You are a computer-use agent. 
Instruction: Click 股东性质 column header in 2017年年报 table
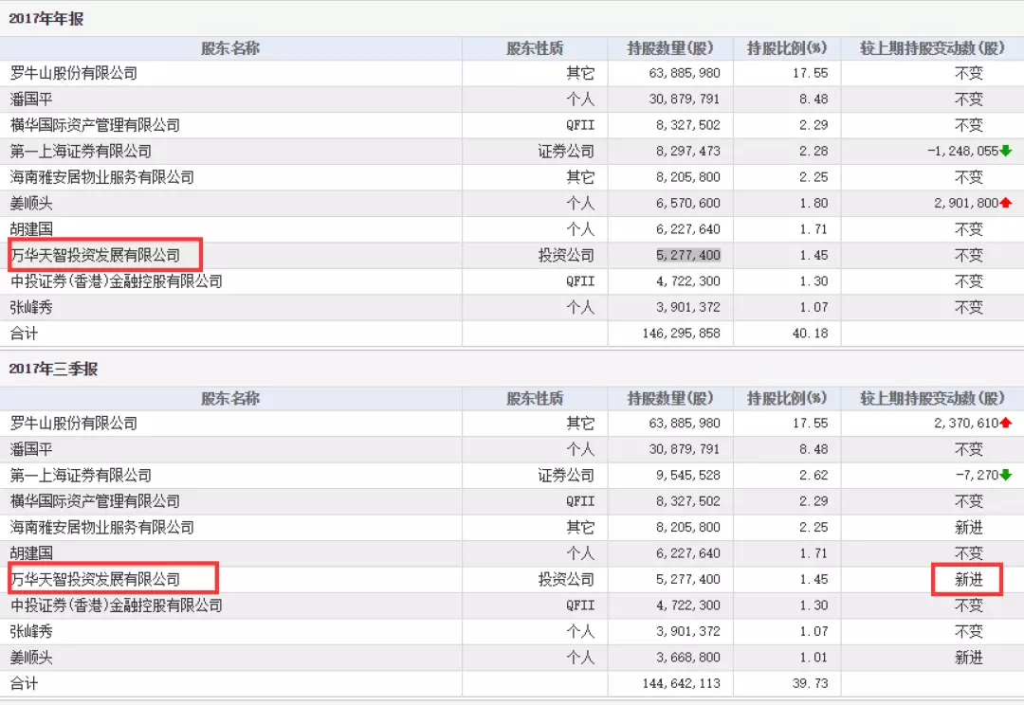(x=535, y=48)
